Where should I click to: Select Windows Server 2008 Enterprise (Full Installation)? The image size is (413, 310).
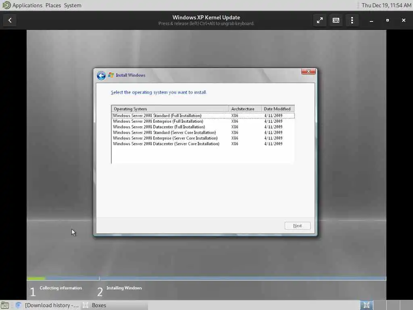click(203, 121)
